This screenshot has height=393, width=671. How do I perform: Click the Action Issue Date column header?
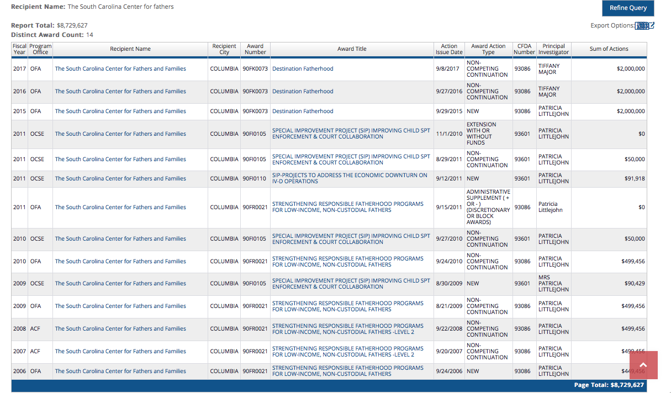coord(449,49)
